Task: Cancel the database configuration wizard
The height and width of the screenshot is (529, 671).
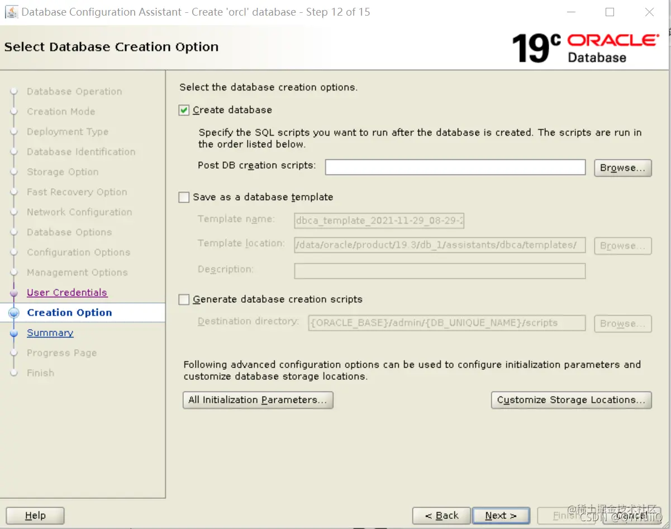Action: (632, 516)
